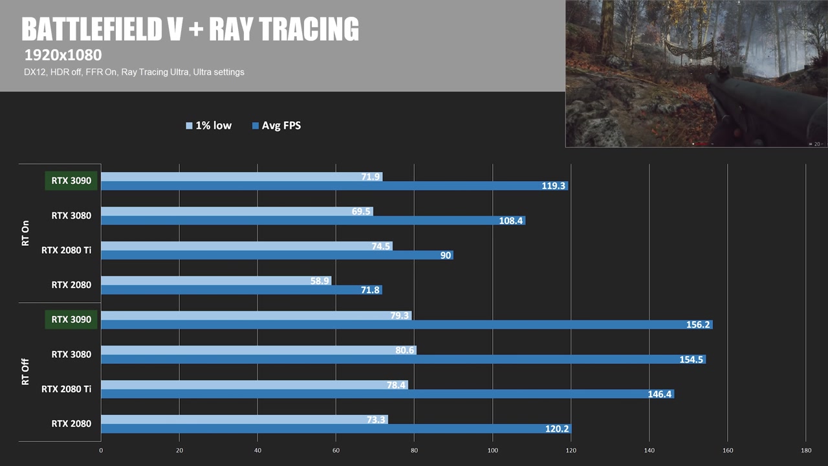Select the RTX 2080 Ti label under RT Off

tap(66, 389)
